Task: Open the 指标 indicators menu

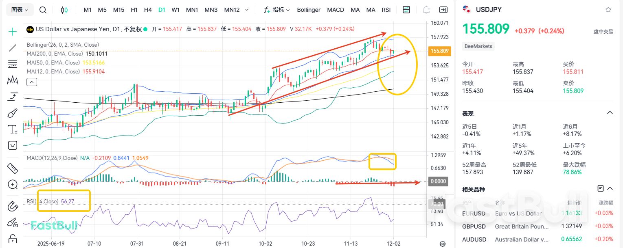Action: coord(278,10)
